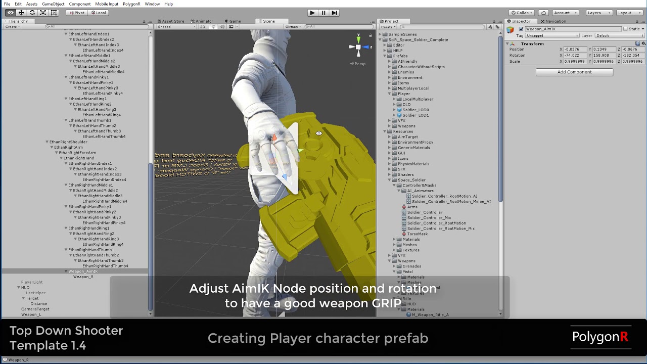Open the cloud services icon

(543, 13)
